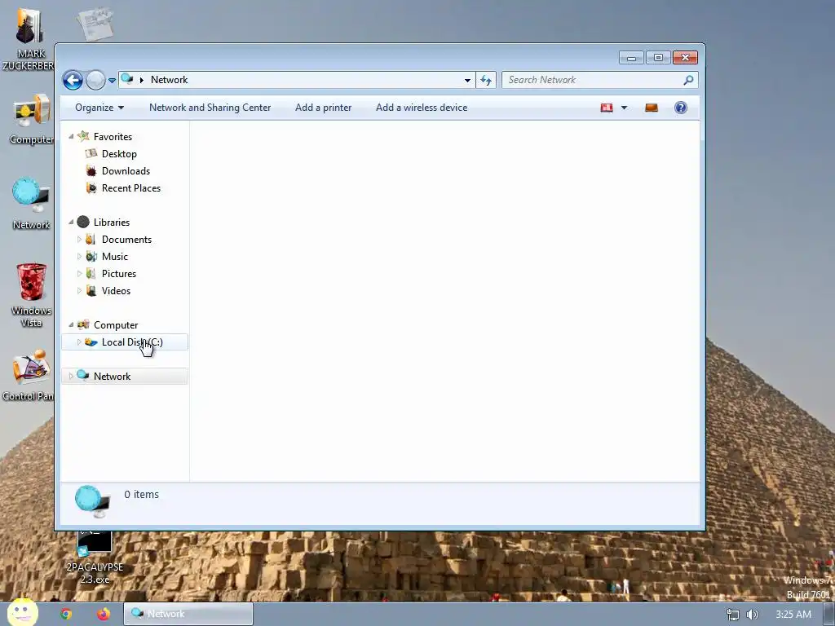
Task: Open the view options dropdown arrow
Action: (x=624, y=108)
